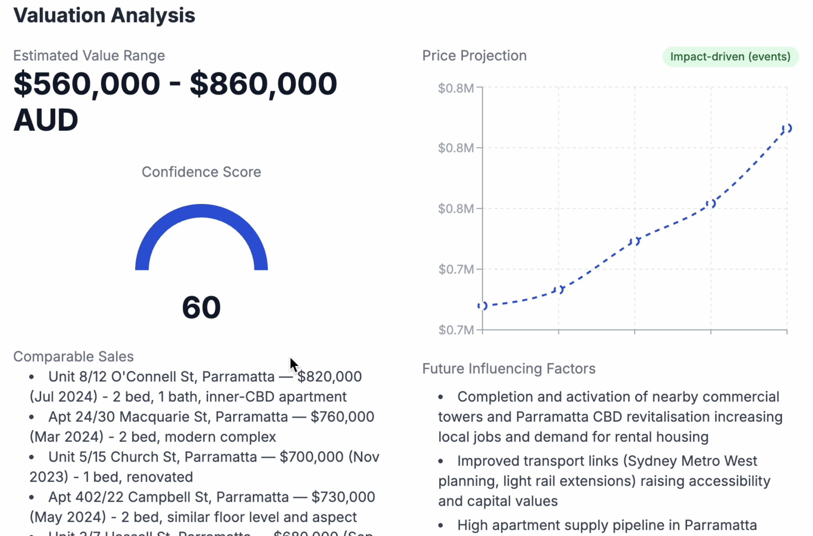Click the Price Projection chart title
The width and height of the screenshot is (813, 536).
tap(474, 56)
